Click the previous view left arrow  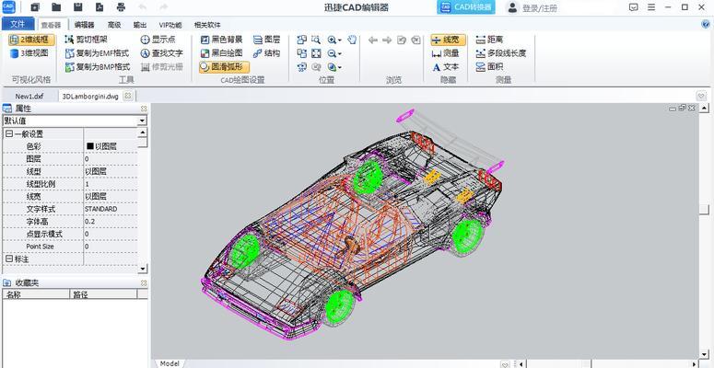coord(373,40)
